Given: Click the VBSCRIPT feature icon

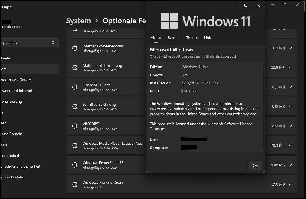Looking at the screenshot, I should [75, 126].
